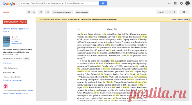This screenshot has width=192, height=105.
Task: Open the settings gear dropdown
Action: pos(184,12)
